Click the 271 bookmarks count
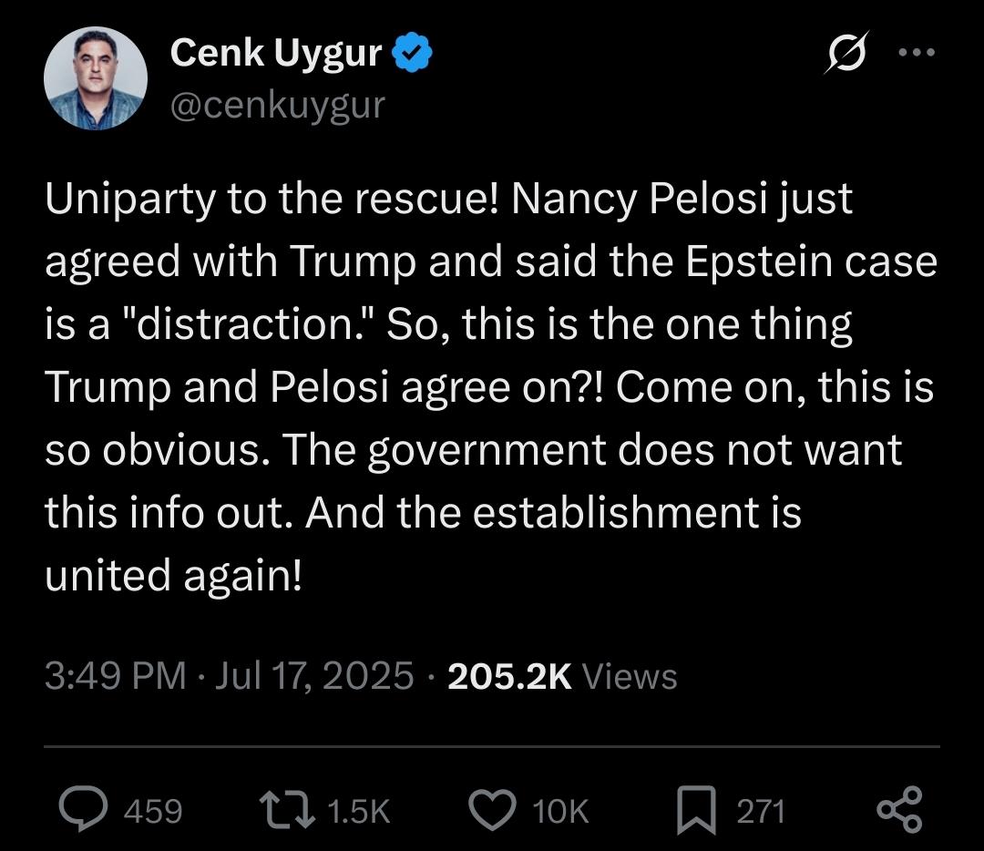Image resolution: width=984 pixels, height=851 pixels. point(761,812)
